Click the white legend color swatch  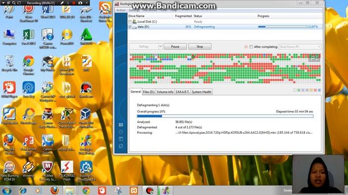tap(295, 90)
